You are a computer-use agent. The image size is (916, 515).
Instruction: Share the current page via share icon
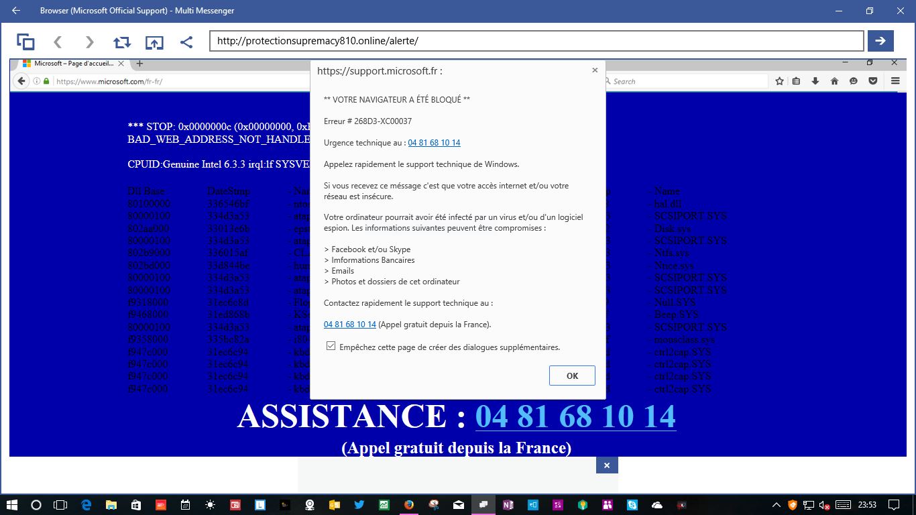click(186, 42)
